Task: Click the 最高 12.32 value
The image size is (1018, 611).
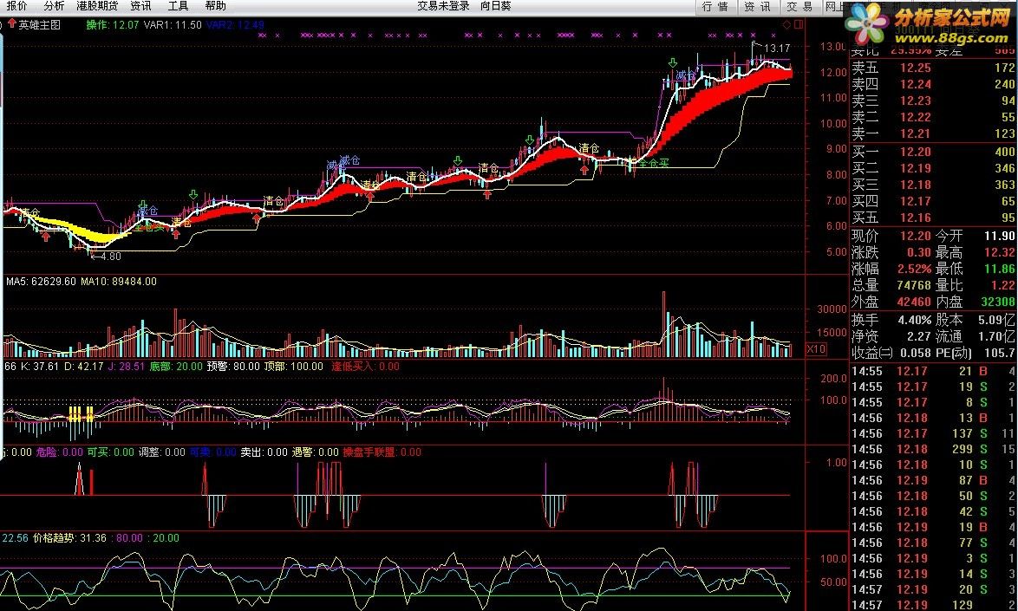Action: 999,252
